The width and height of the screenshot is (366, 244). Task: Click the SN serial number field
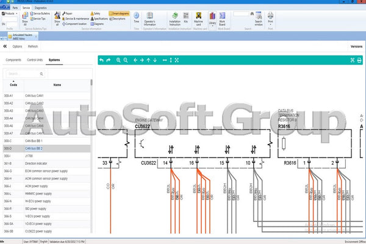[x=12, y=24]
